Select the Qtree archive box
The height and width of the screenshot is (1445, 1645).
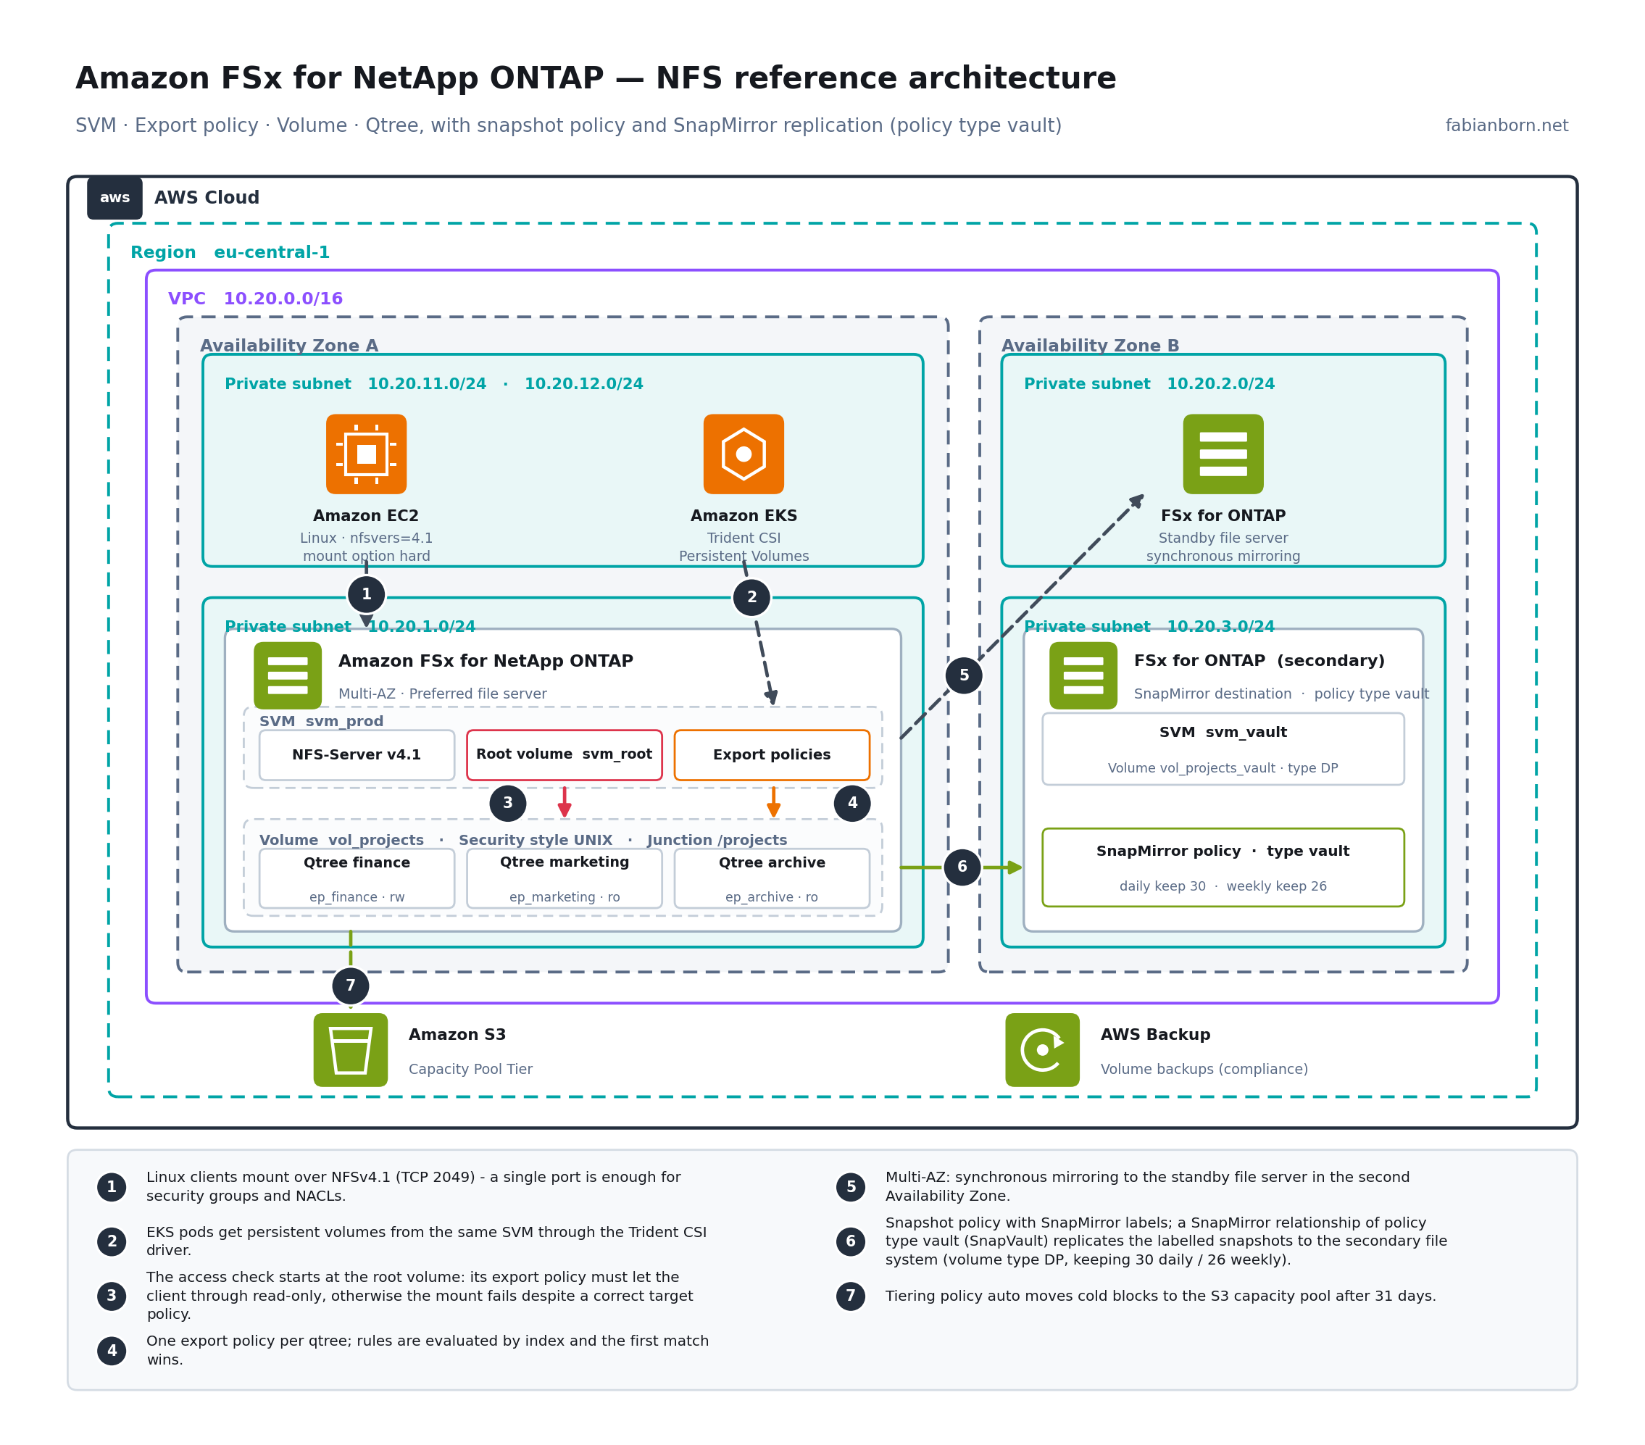click(x=772, y=878)
